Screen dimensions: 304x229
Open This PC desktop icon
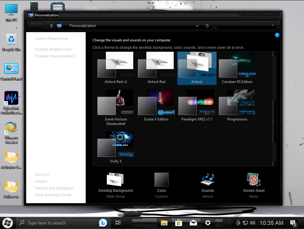(x=11, y=12)
